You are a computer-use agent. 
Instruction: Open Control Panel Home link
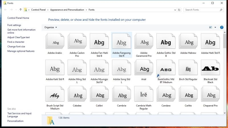18,18
